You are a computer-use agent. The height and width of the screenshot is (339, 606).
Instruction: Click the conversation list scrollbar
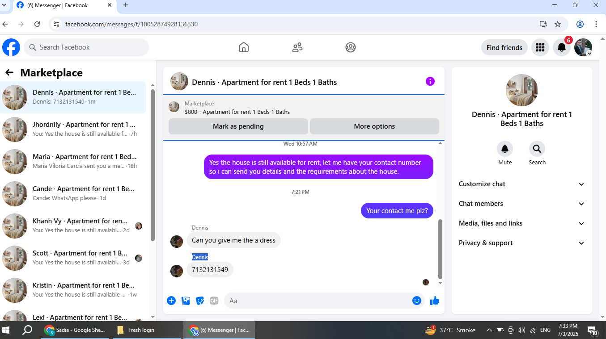click(x=153, y=165)
